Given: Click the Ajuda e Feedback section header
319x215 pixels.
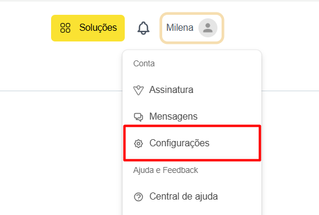Looking at the screenshot, I should [165, 170].
